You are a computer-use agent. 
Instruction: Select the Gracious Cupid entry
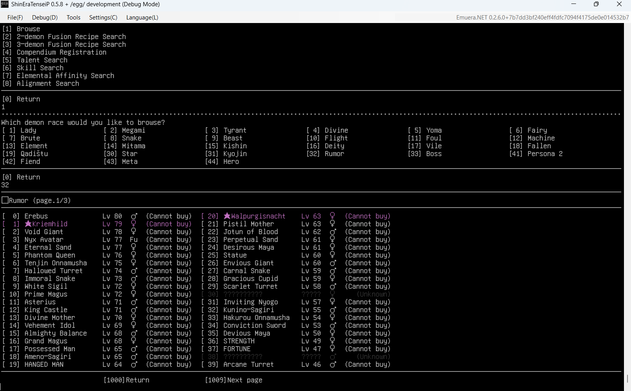[296, 279]
